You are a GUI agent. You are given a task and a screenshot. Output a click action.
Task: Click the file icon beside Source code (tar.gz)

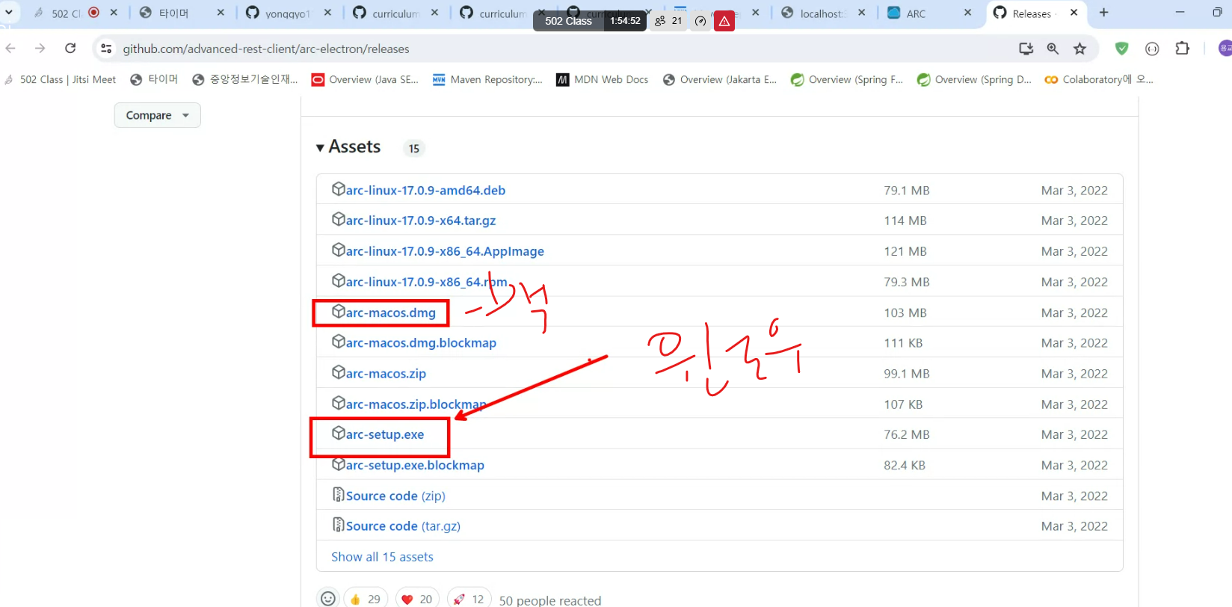[338, 525]
